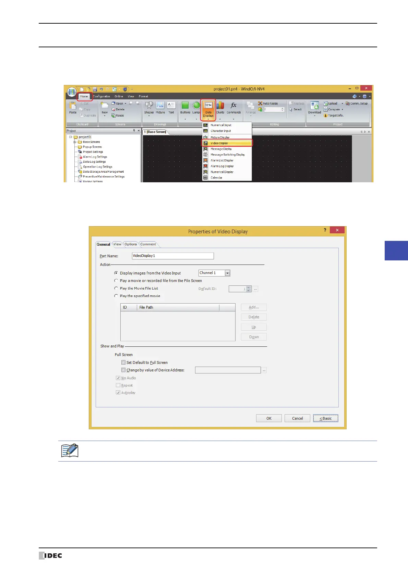Click the Select tool
The image size is (408, 577).
pyautogui.click(x=295, y=109)
